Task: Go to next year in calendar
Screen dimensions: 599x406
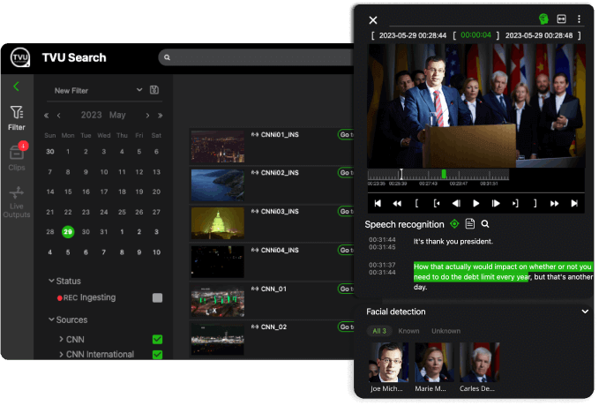Action: point(160,116)
